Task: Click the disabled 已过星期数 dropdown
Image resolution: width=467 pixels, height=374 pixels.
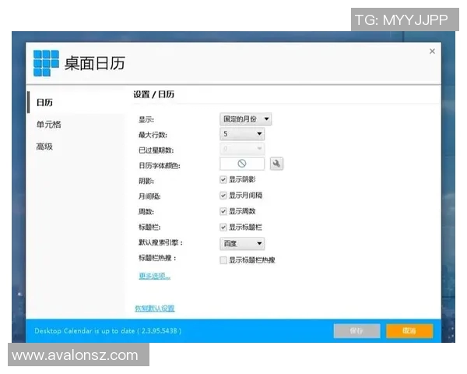Action: point(242,149)
